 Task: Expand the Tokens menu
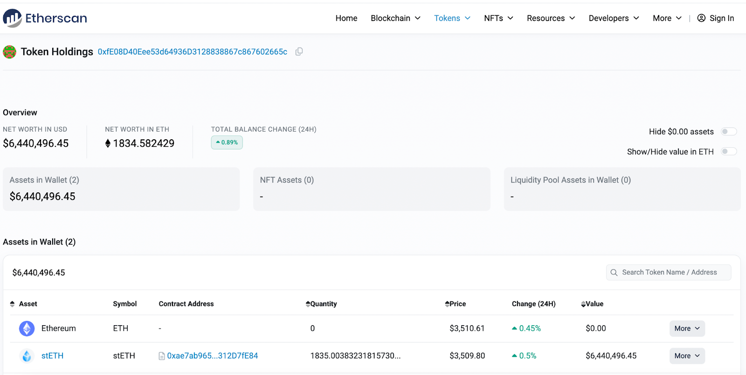click(452, 18)
